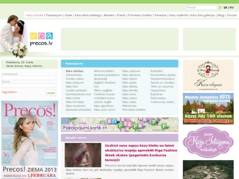The height and width of the screenshot is (179, 239).
Task: Open Skaistumkopšana category
Action: click(162, 79)
